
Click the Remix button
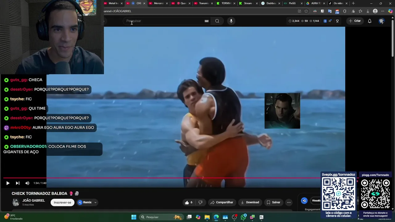pos(85,203)
